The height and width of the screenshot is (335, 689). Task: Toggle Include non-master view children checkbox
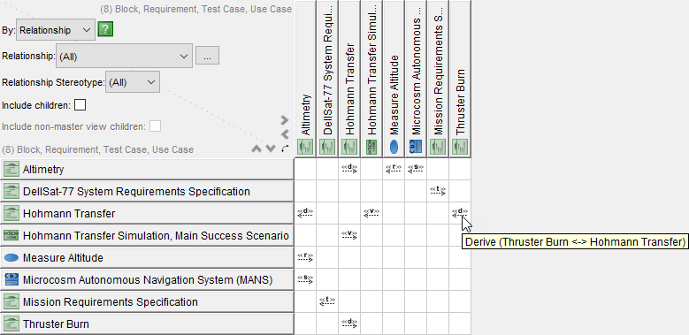point(155,126)
